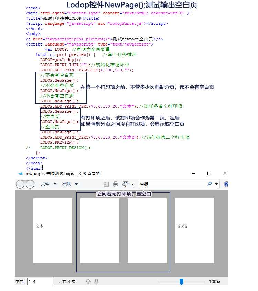Click the meta http-equiv Content-Type line
The width and height of the screenshot is (258, 291).
(x=108, y=13)
